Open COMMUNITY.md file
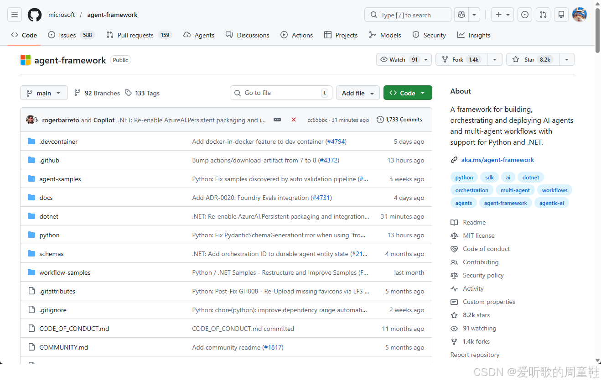The height and width of the screenshot is (382, 601). pos(63,347)
